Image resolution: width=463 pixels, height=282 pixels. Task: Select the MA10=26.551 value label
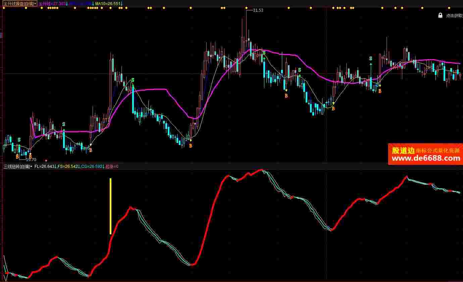click(x=107, y=4)
